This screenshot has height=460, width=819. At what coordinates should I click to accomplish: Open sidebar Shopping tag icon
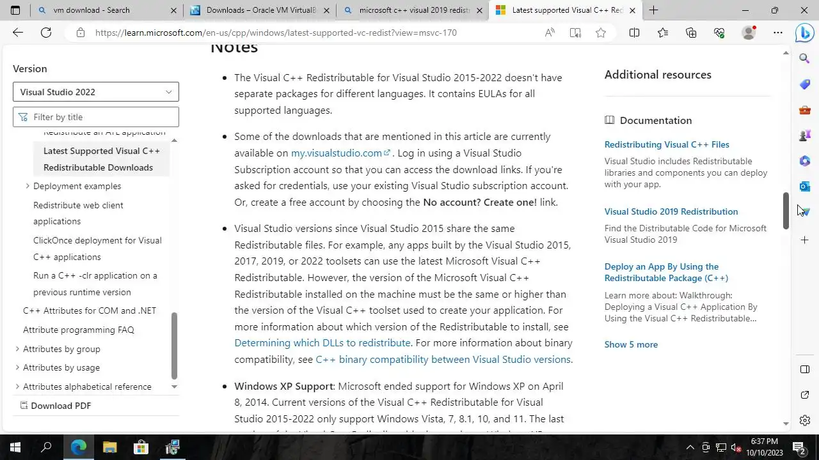(805, 84)
